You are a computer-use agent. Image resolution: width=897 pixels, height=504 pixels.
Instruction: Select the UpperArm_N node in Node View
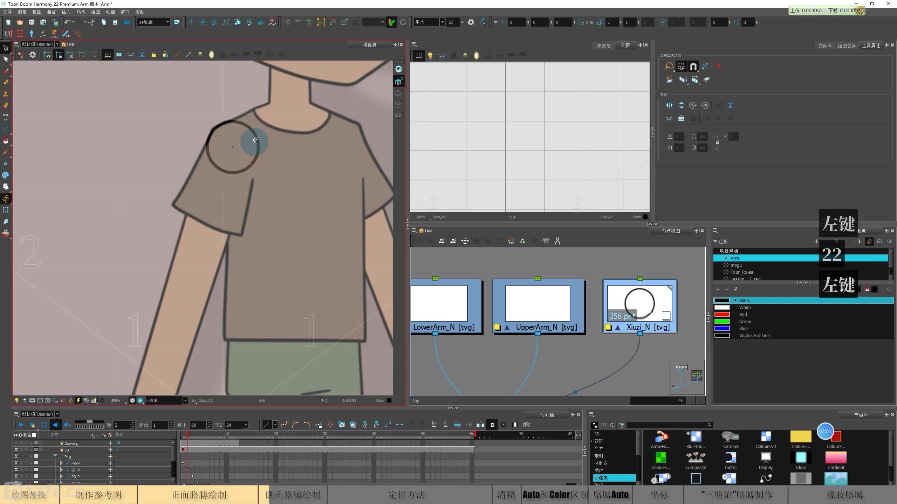coord(538,306)
